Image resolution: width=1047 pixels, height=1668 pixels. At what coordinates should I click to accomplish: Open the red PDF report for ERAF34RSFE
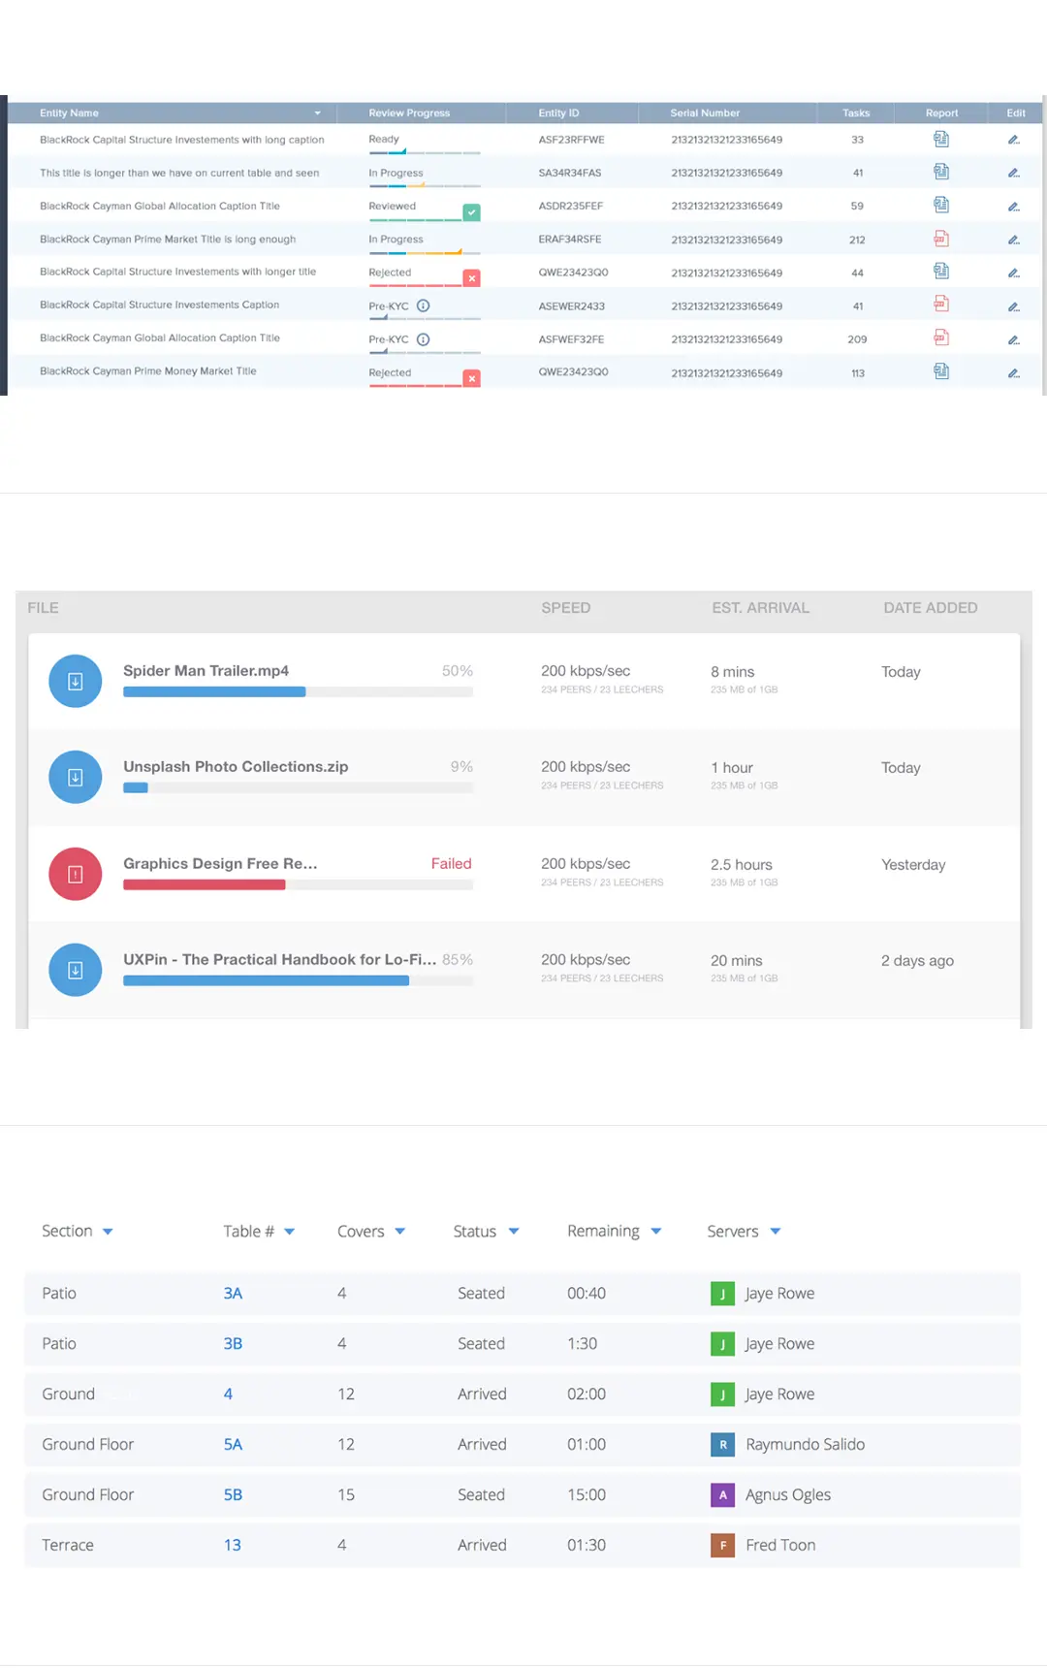941,239
